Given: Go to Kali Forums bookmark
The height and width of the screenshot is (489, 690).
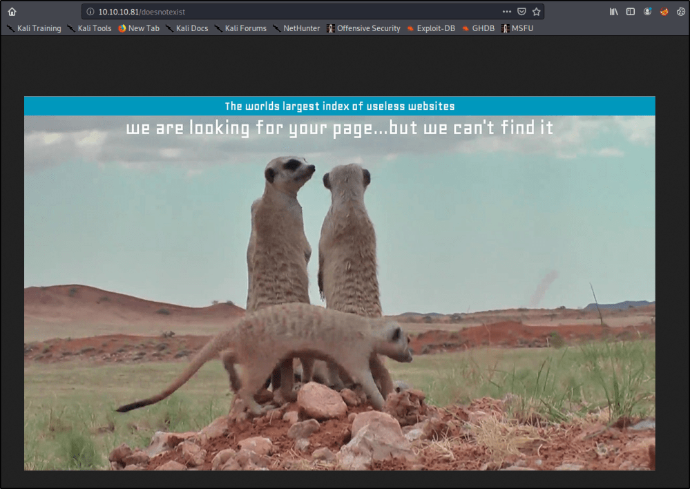Looking at the screenshot, I should (x=240, y=28).
